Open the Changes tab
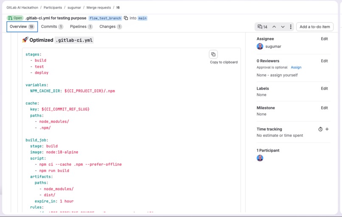The image size is (342, 217). pos(111,27)
